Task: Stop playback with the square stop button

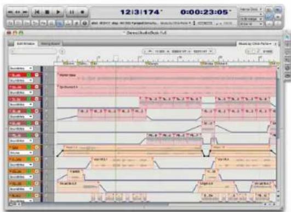Action: coord(47,12)
